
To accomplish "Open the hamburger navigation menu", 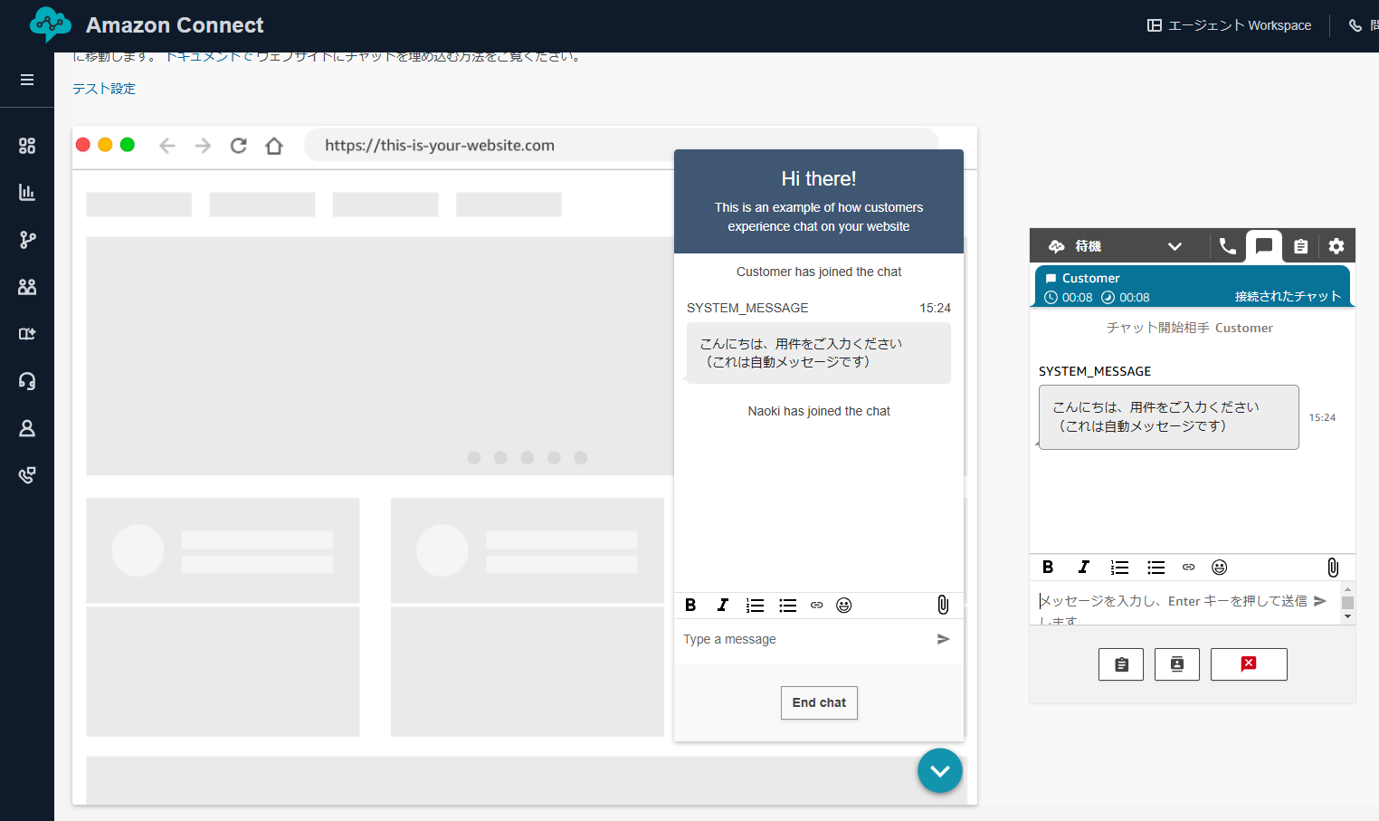I will pyautogui.click(x=27, y=80).
